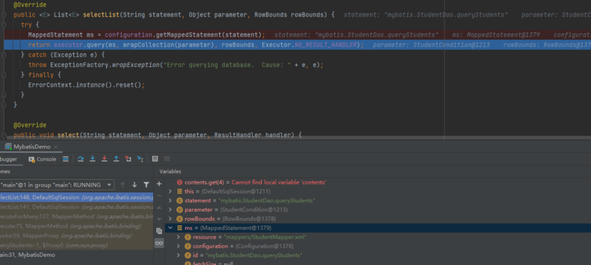The height and width of the screenshot is (265, 591).
Task: Select the contents.get(4) watch row
Action: [378, 182]
